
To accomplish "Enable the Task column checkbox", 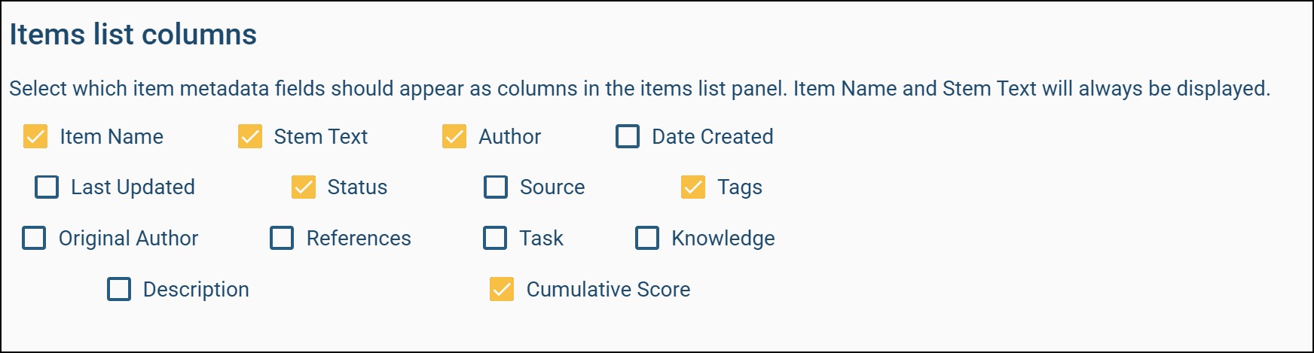I will pos(495,238).
